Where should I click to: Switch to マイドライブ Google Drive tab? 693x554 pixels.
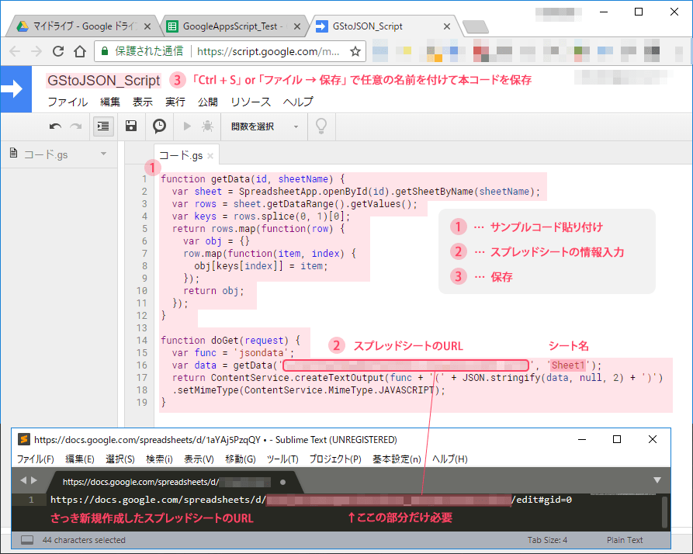click(x=84, y=26)
